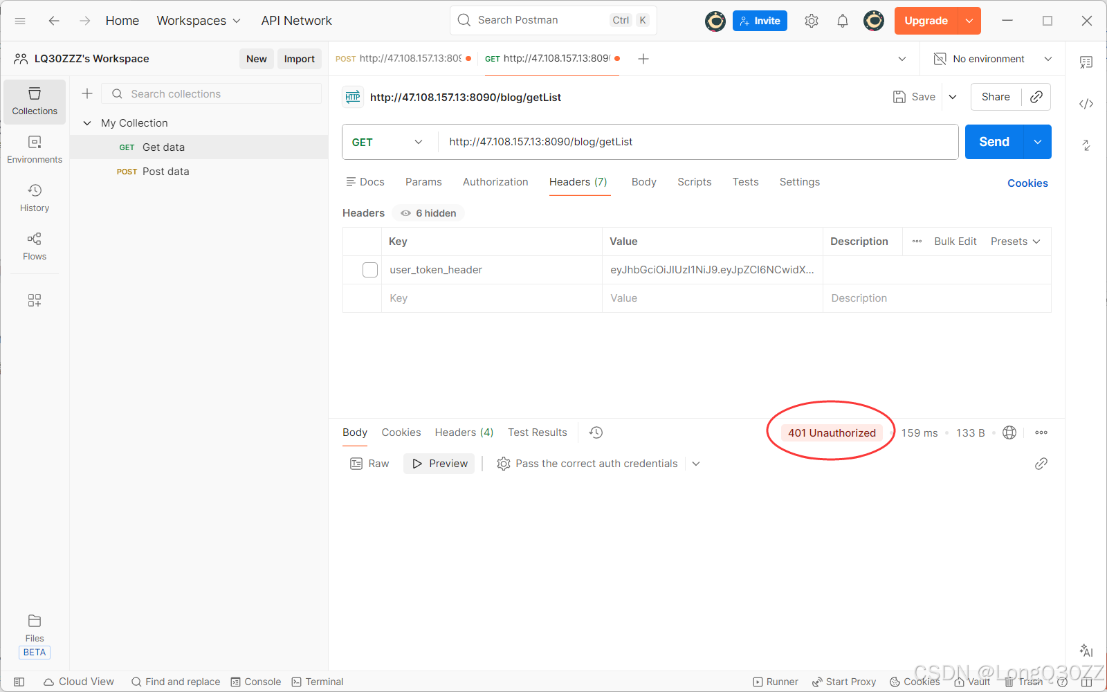Click the New button
This screenshot has height=692, width=1107.
(x=257, y=59)
